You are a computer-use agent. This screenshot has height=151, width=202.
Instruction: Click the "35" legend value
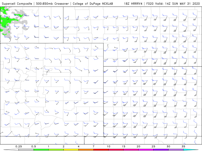[x=183, y=146]
